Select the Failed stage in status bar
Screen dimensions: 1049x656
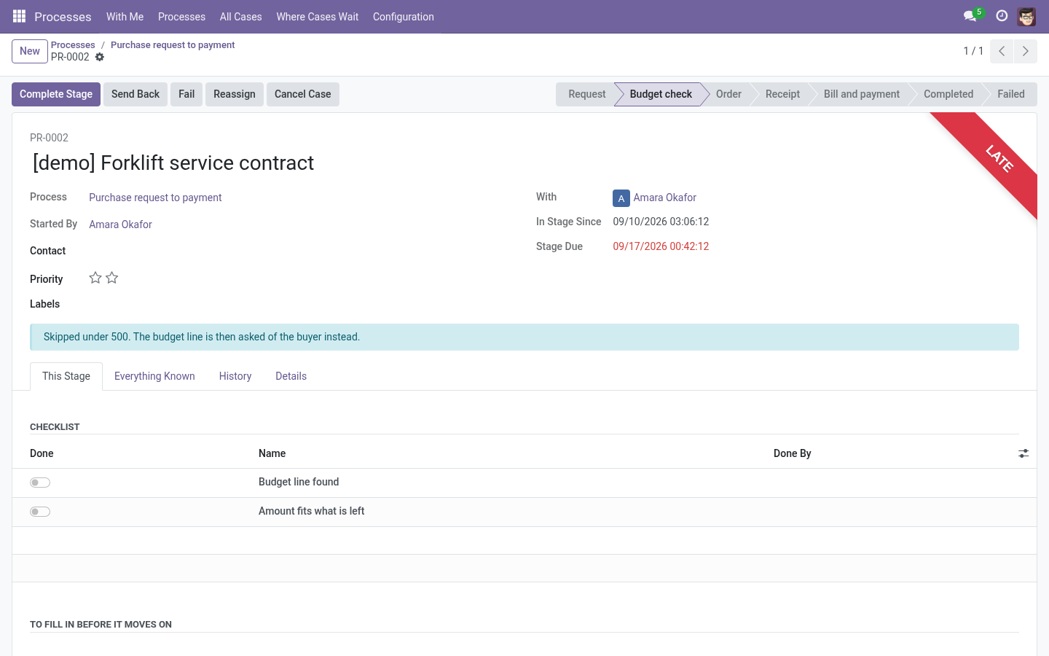1010,94
